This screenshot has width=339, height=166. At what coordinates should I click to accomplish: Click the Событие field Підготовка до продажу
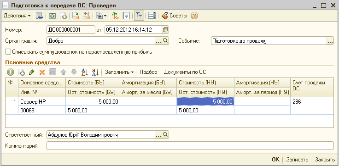click(269, 41)
